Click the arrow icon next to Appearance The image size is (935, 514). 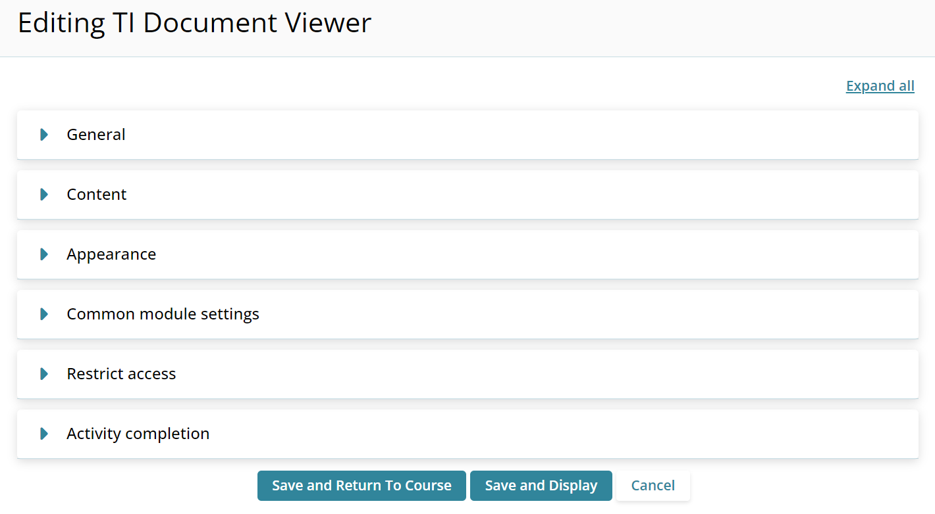[44, 254]
